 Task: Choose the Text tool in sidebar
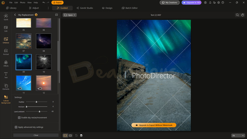click(x=6, y=75)
